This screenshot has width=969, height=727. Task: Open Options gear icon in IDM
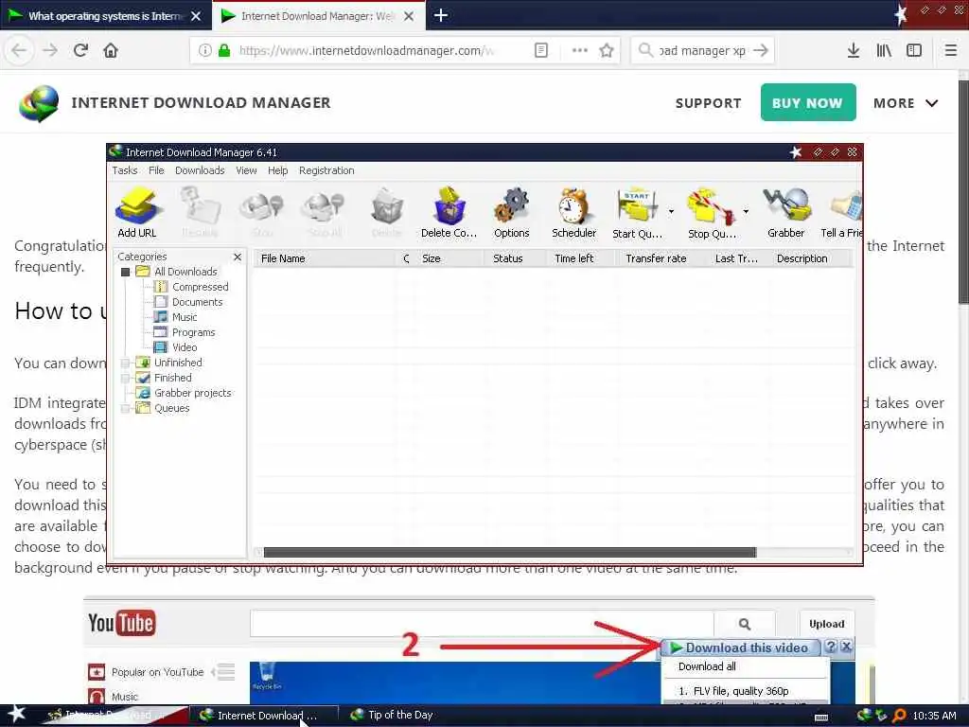512,212
